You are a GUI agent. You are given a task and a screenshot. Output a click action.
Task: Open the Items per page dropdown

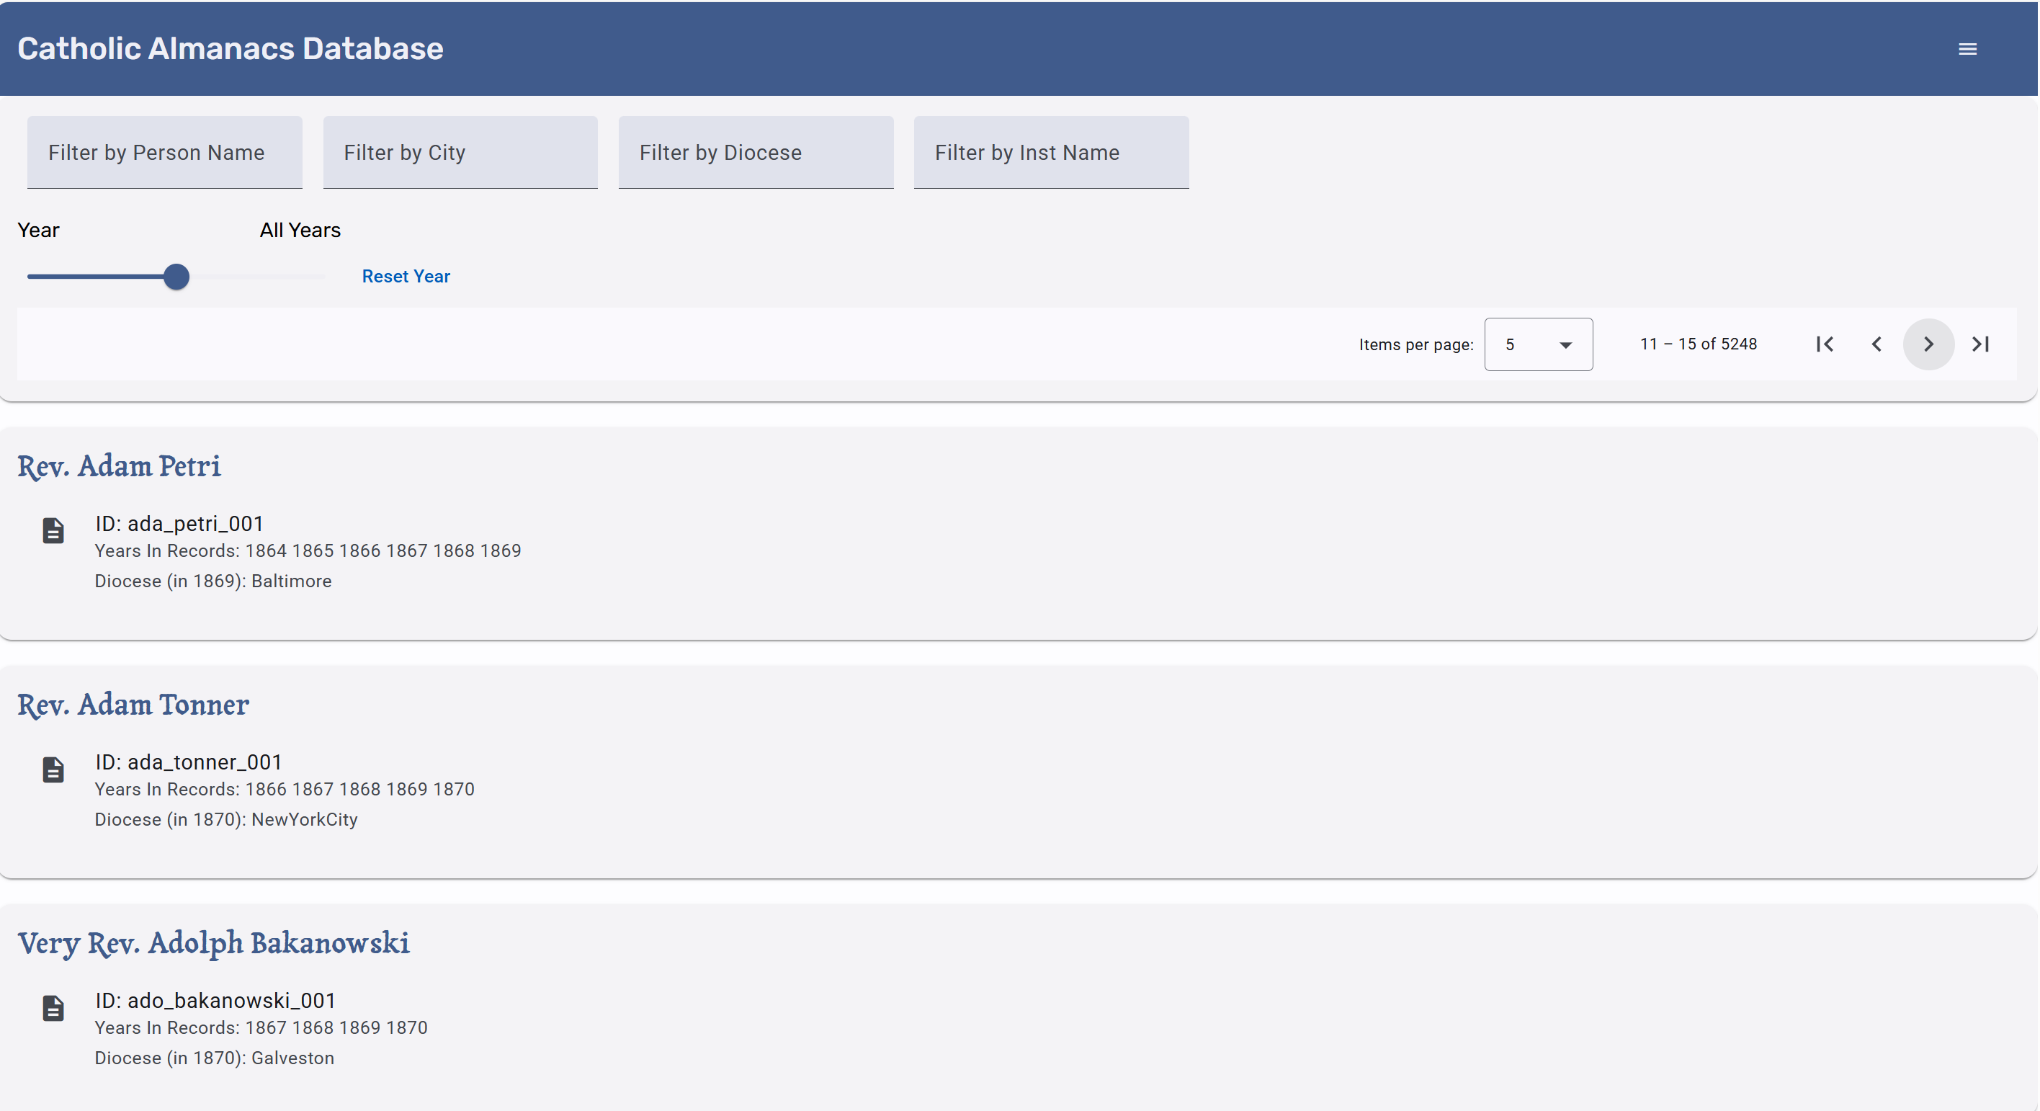[1538, 344]
